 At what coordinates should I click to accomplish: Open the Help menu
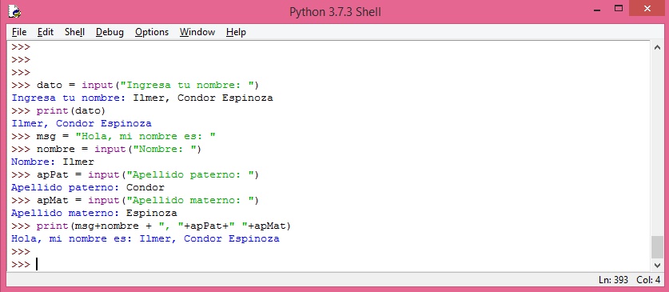pyautogui.click(x=236, y=32)
